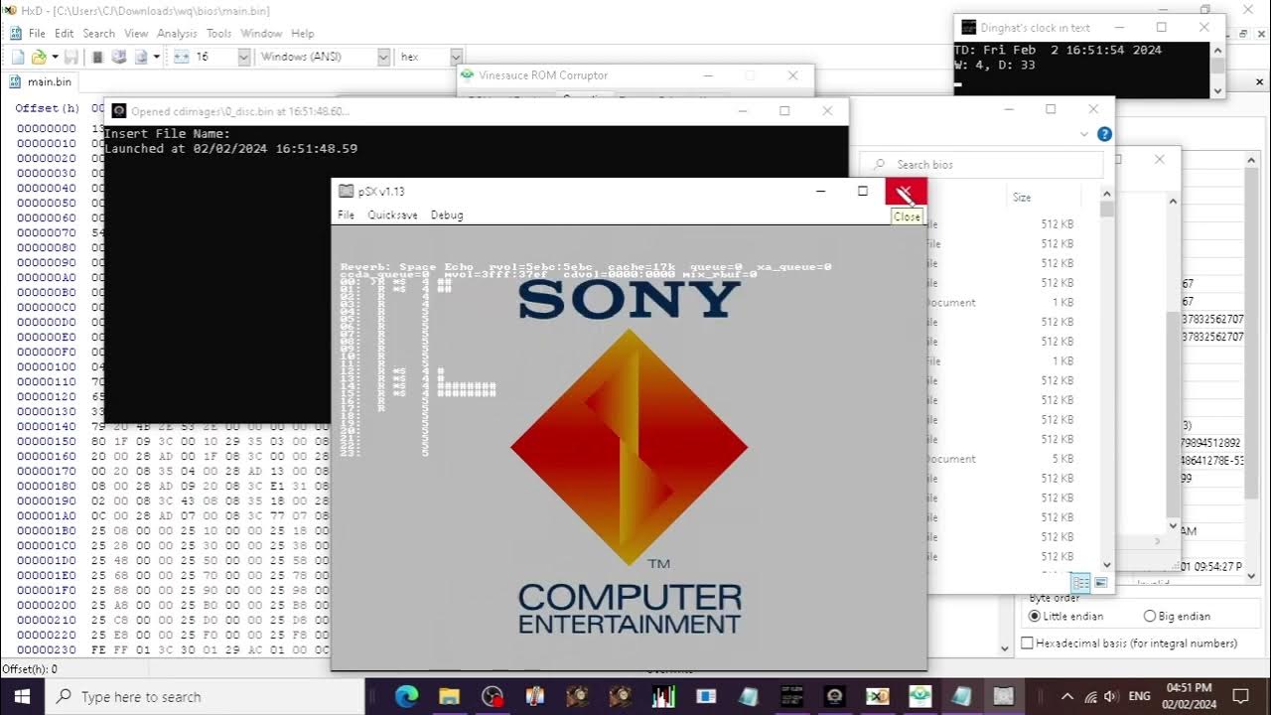The width and height of the screenshot is (1271, 715).
Task: Click the bytes-per-row width icon in HxD
Action: point(181,57)
